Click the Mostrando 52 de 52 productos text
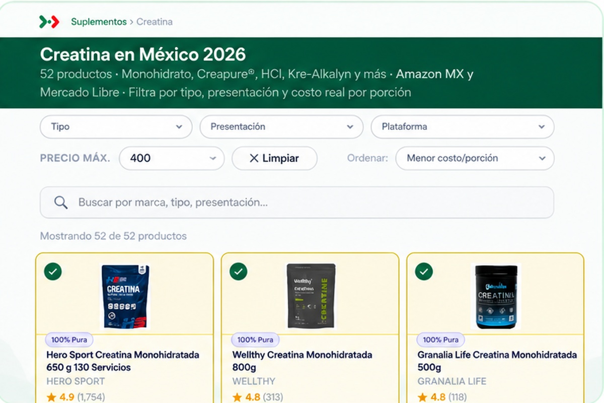 click(113, 236)
